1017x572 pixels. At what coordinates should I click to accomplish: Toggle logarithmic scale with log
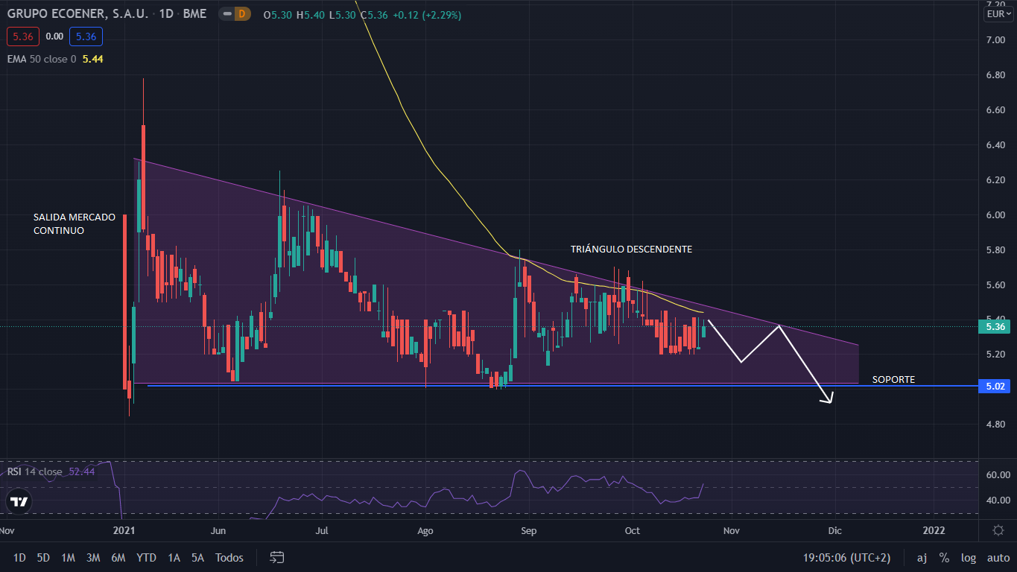coord(968,557)
